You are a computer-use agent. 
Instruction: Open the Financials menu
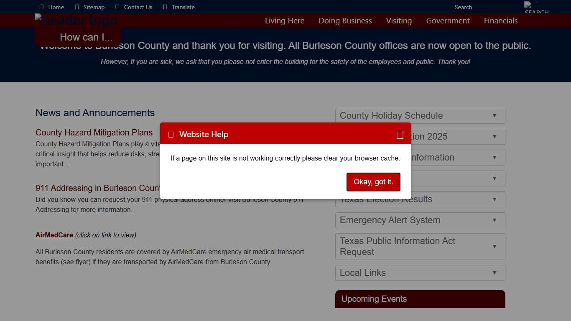(500, 21)
